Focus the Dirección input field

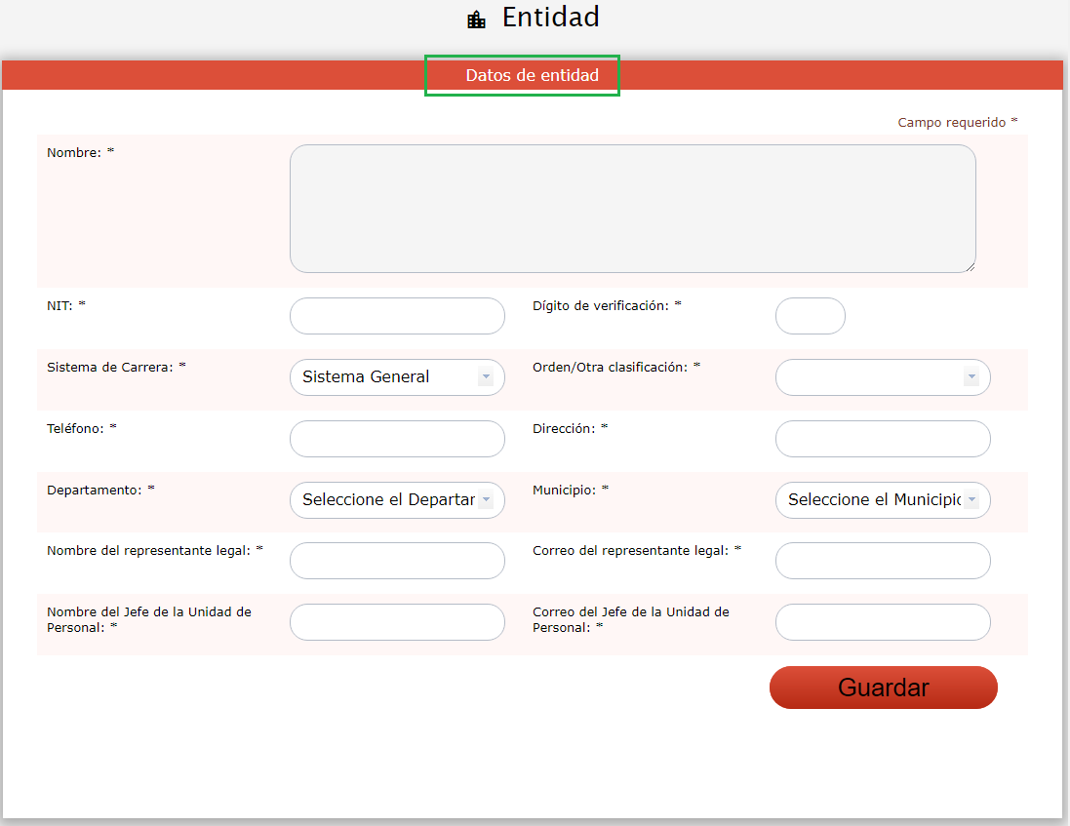(x=882, y=439)
